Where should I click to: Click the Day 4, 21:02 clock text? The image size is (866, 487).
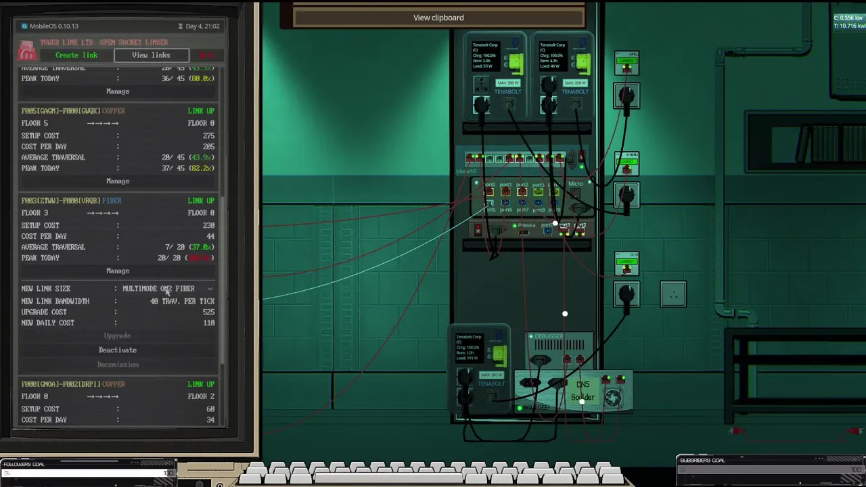point(203,26)
